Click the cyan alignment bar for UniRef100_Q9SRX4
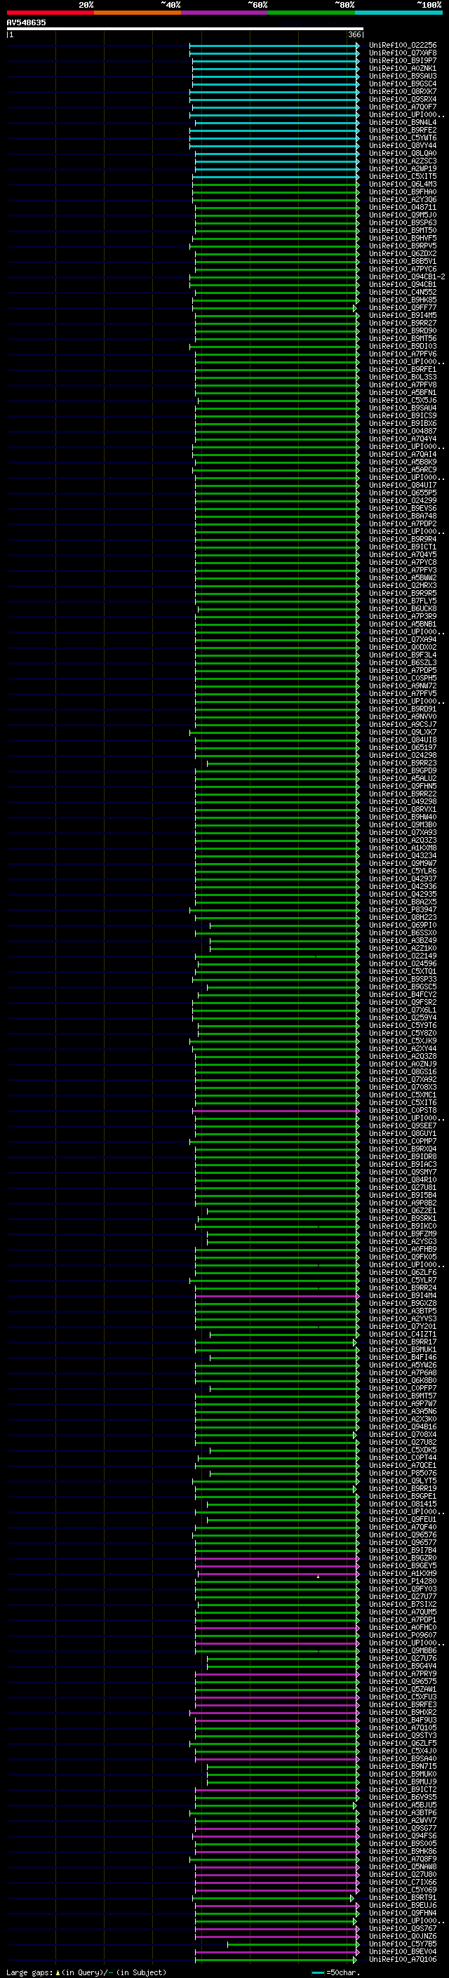 pyautogui.click(x=274, y=99)
